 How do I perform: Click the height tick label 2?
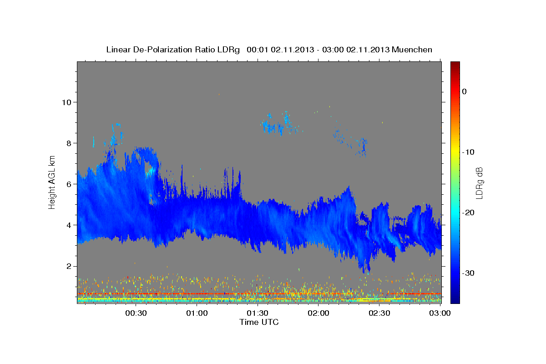[x=69, y=266]
